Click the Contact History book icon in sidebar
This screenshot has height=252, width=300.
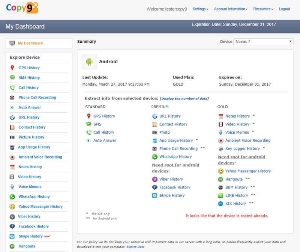coord(12,127)
